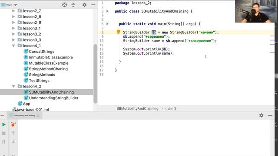Image resolution: width=278 pixels, height=156 pixels.
Task: Click the run gutter arrow on line 6
Action: pyautogui.click(x=107, y=24)
